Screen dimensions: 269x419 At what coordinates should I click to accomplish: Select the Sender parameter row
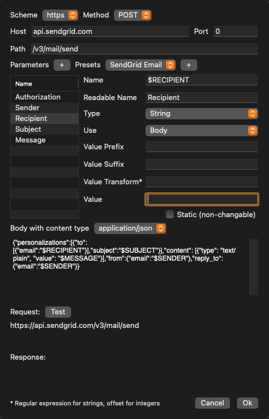pyautogui.click(x=45, y=107)
